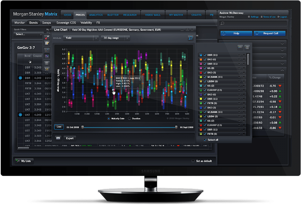This screenshot has width=301, height=205.
Task: Switch to the grid table view icon
Action: [x=47, y=63]
